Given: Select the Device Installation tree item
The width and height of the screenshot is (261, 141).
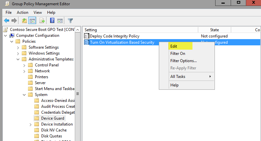Looking at the screenshot, I should point(57,124).
